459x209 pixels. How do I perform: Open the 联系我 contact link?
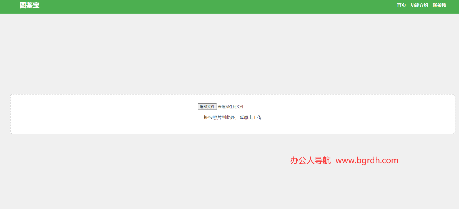[x=439, y=5]
